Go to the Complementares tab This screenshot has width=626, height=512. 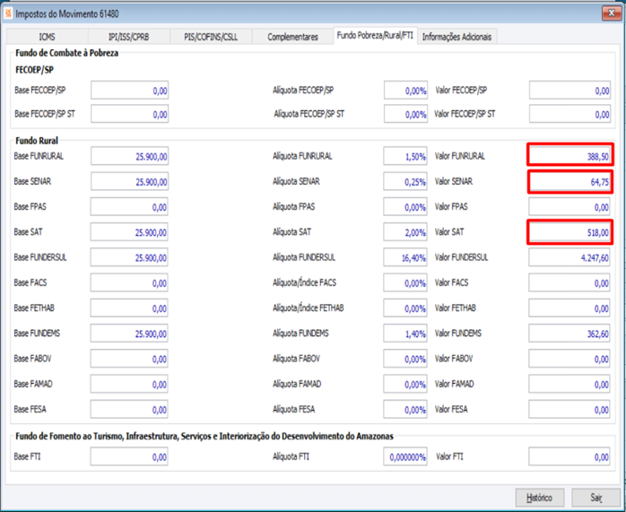click(x=292, y=37)
